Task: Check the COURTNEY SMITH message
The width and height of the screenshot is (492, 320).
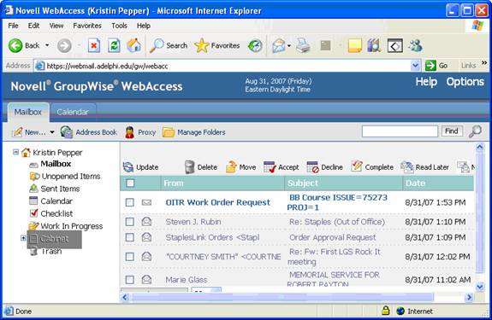Action: pyautogui.click(x=129, y=257)
